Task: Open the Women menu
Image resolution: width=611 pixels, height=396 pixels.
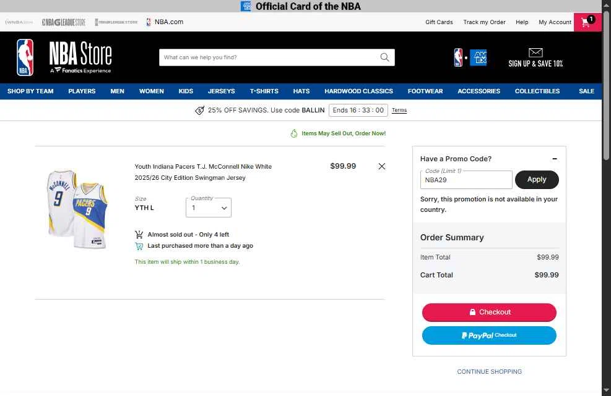Action: click(152, 91)
